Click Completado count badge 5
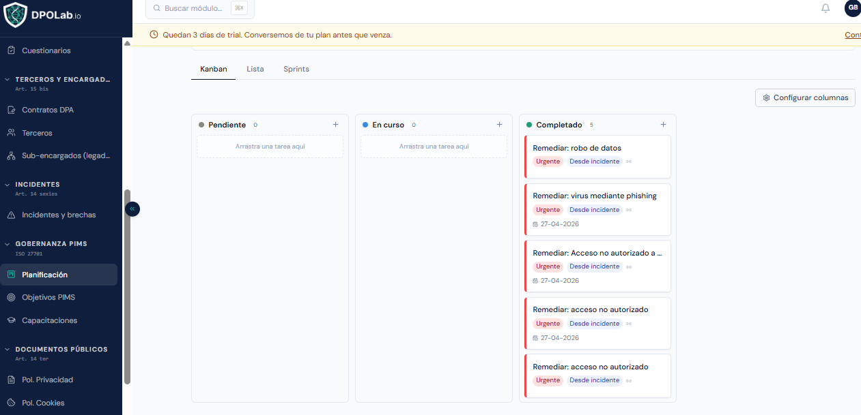 tap(591, 125)
